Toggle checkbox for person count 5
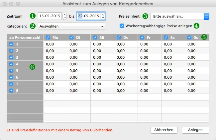Image resolution: width=216 pixels, height=140 pixels. coord(11,71)
